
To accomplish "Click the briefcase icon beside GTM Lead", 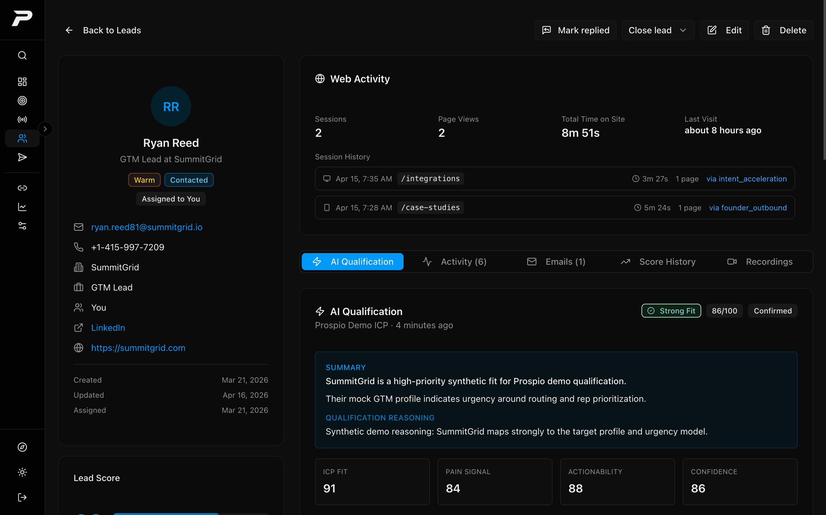I will (x=79, y=287).
